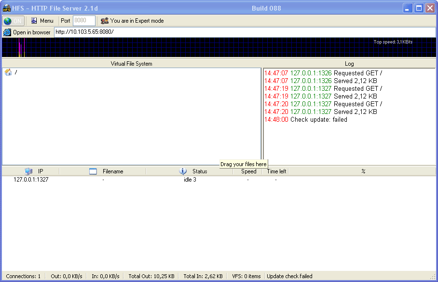438x282 pixels.
Task: Select the root home folder icon
Action: click(8, 72)
